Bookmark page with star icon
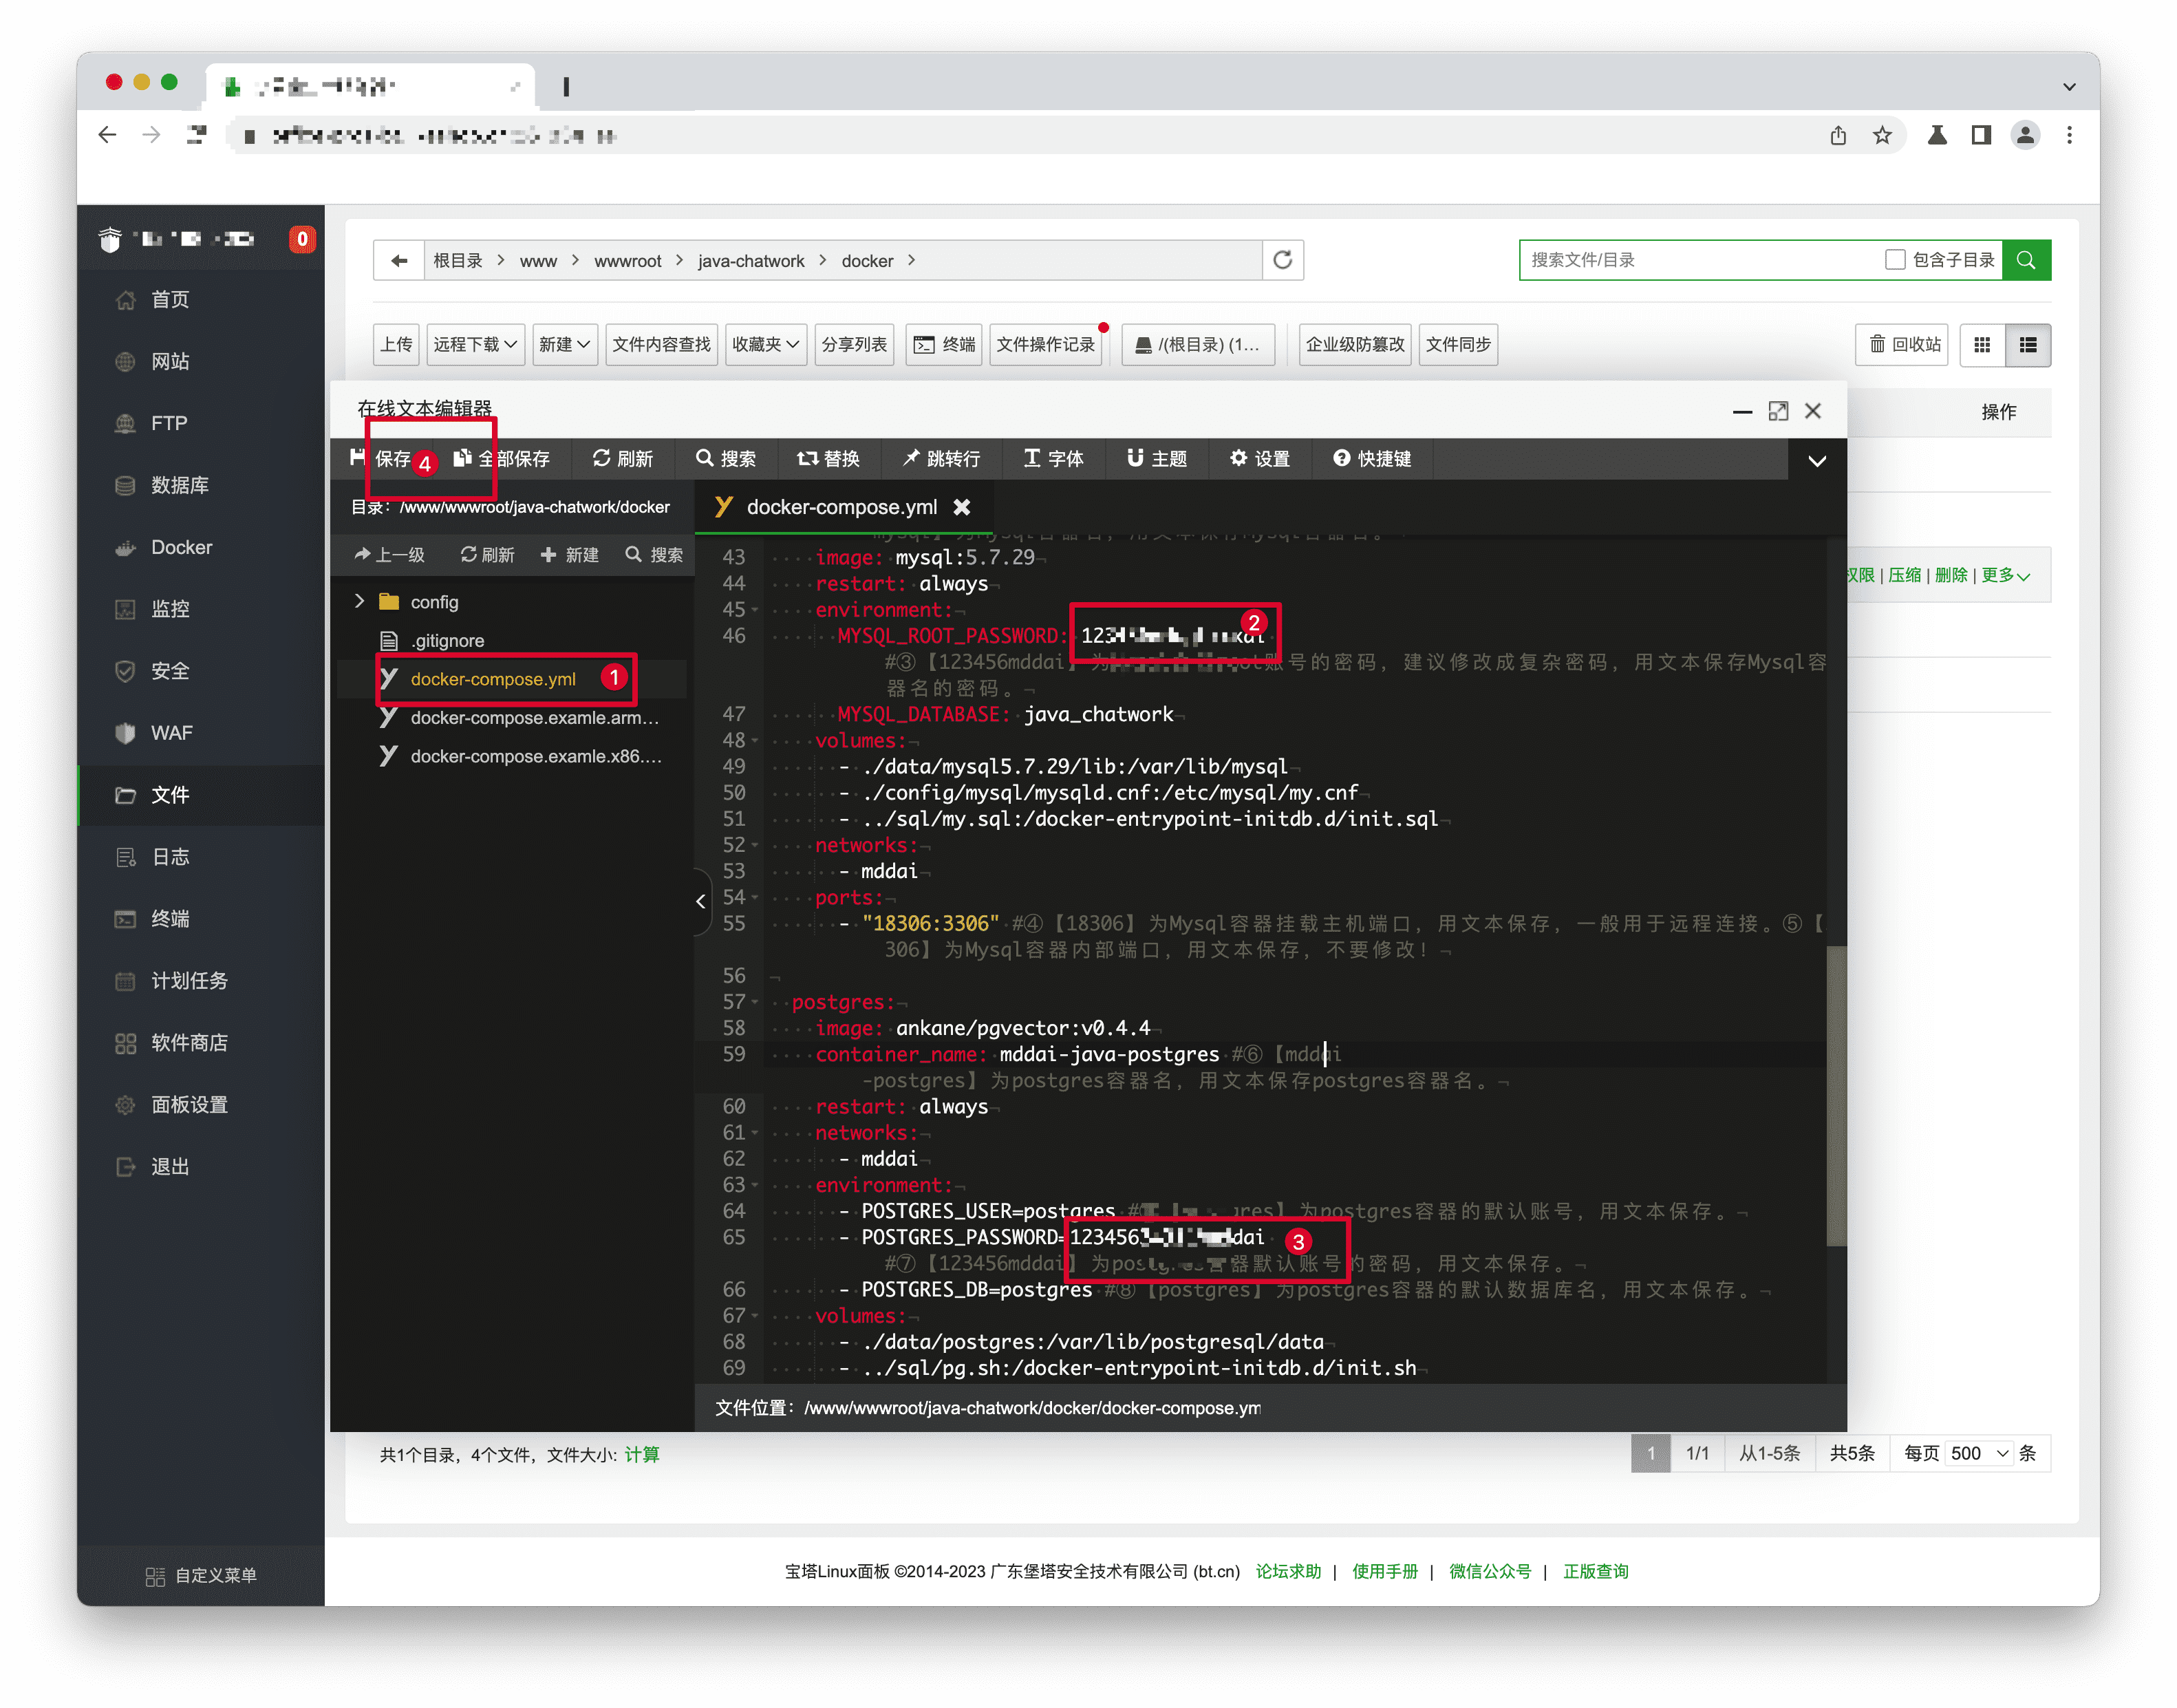 (x=1881, y=135)
